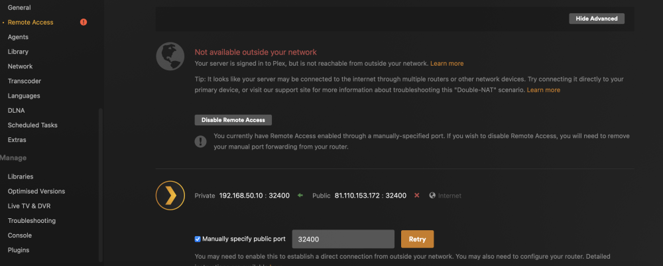Click the sidebar scrollbar
Viewport: 663px width, 266px height.
100,185
